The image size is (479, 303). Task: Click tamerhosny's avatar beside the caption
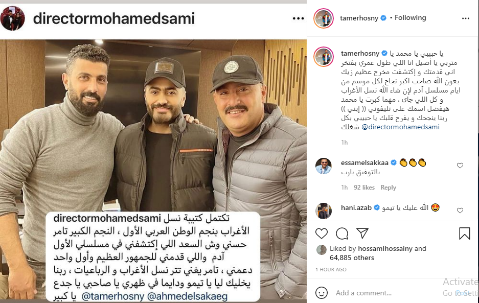(324, 57)
